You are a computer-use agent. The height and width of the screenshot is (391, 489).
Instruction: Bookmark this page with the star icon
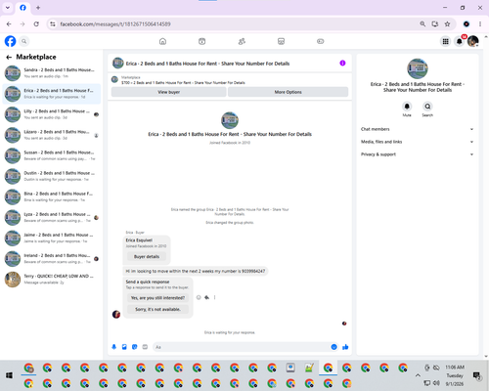(447, 24)
